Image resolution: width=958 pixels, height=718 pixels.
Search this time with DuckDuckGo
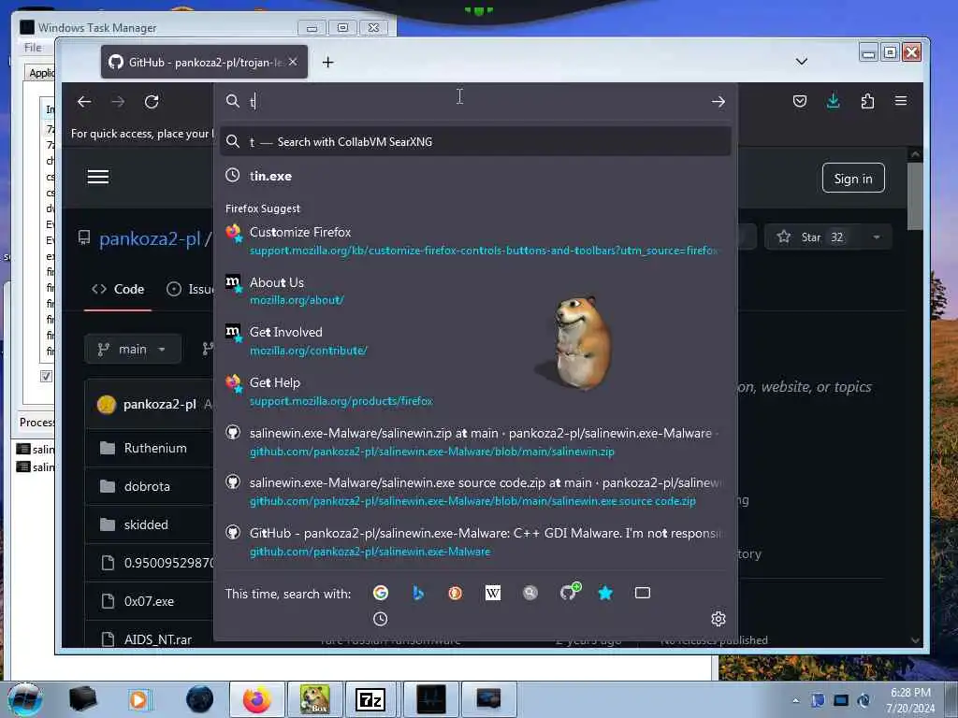[x=456, y=593]
